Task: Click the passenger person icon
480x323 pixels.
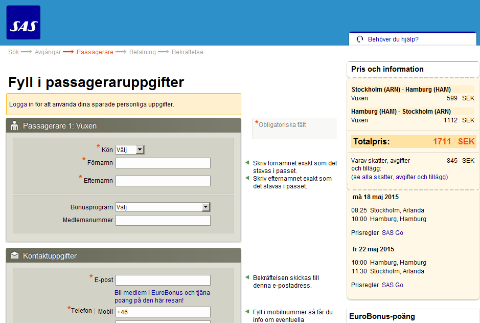Action: coord(14,126)
